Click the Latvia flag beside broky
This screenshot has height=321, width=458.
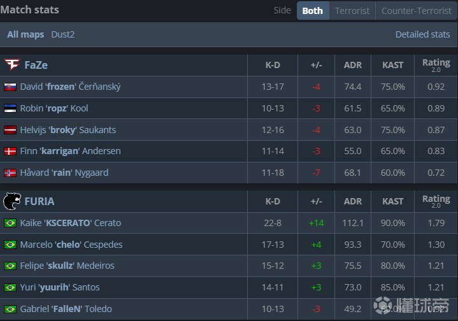(10, 130)
